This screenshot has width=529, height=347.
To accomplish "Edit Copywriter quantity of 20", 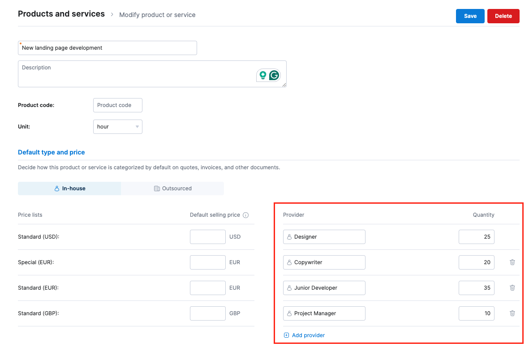I will click(x=477, y=262).
